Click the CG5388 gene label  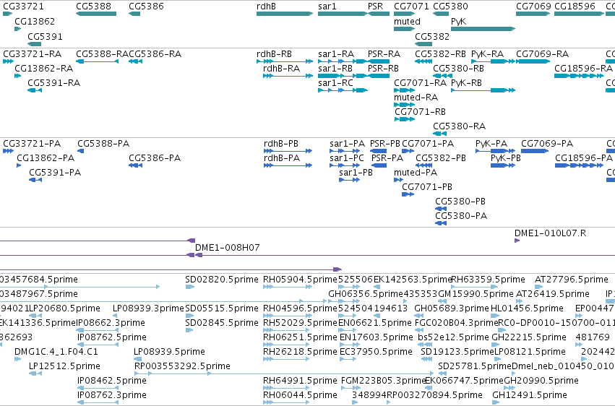coord(93,7)
